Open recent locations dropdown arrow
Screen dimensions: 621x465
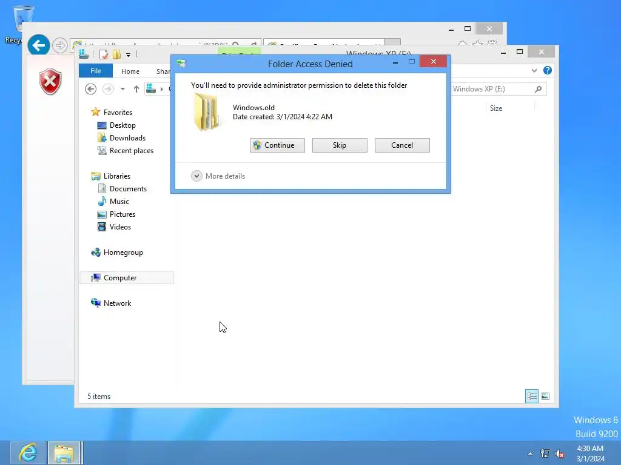[123, 89]
